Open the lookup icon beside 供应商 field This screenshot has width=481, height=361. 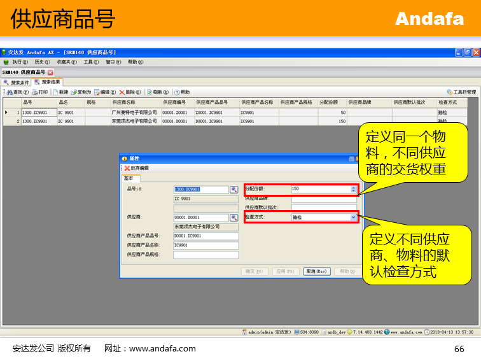pos(234,218)
